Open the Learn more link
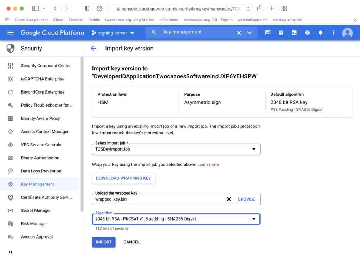Image resolution: width=360 pixels, height=260 pixels. coord(208,164)
